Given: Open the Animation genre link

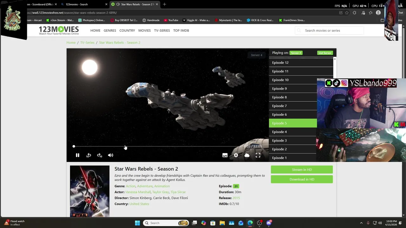Looking at the screenshot, I should click(162, 186).
